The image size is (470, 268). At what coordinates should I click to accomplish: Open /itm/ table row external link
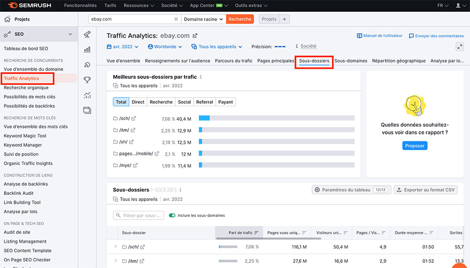coord(142,261)
